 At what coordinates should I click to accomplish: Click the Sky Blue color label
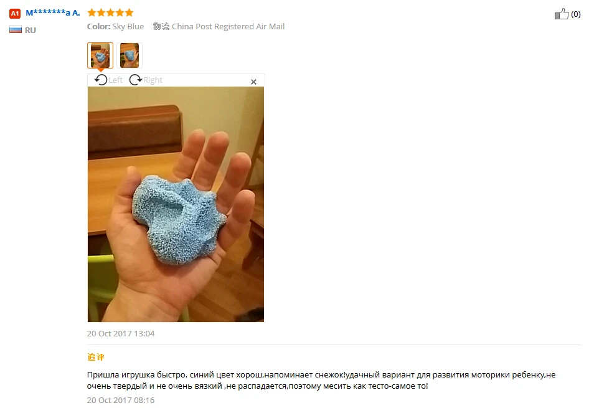(128, 27)
